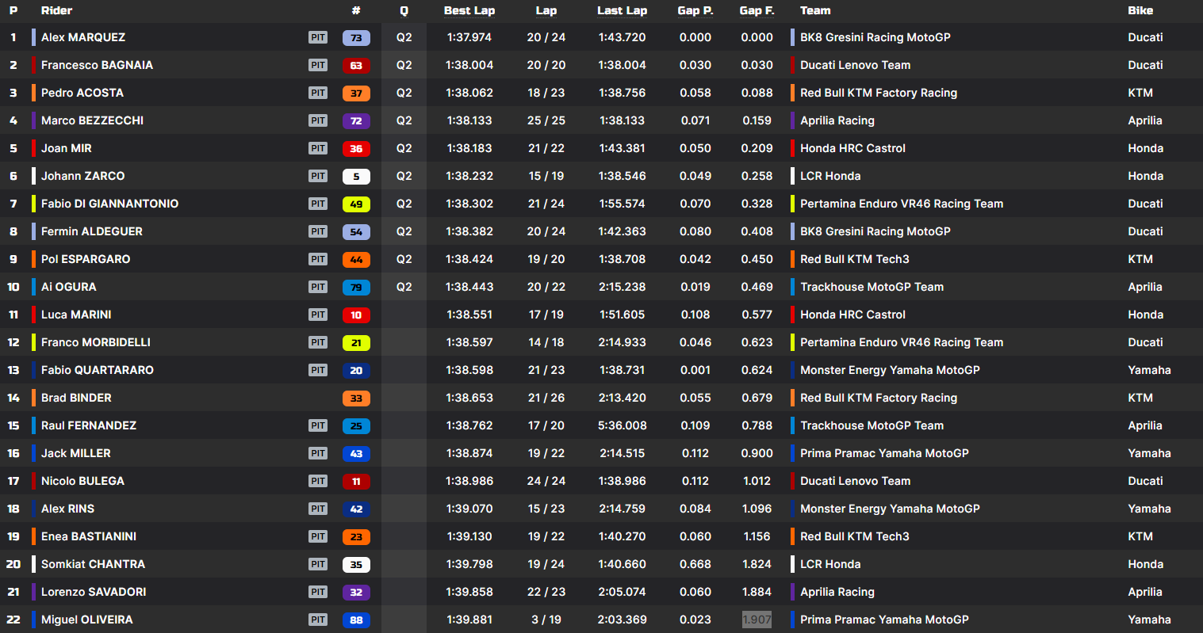The width and height of the screenshot is (1203, 633).
Task: Click the highlighted 1.907 gap cell
Action: [757, 620]
